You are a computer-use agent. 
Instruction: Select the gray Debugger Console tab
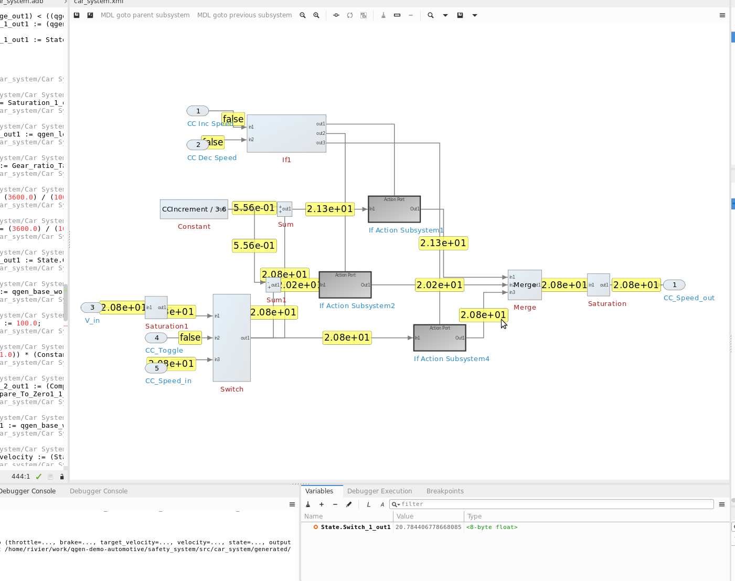99,491
